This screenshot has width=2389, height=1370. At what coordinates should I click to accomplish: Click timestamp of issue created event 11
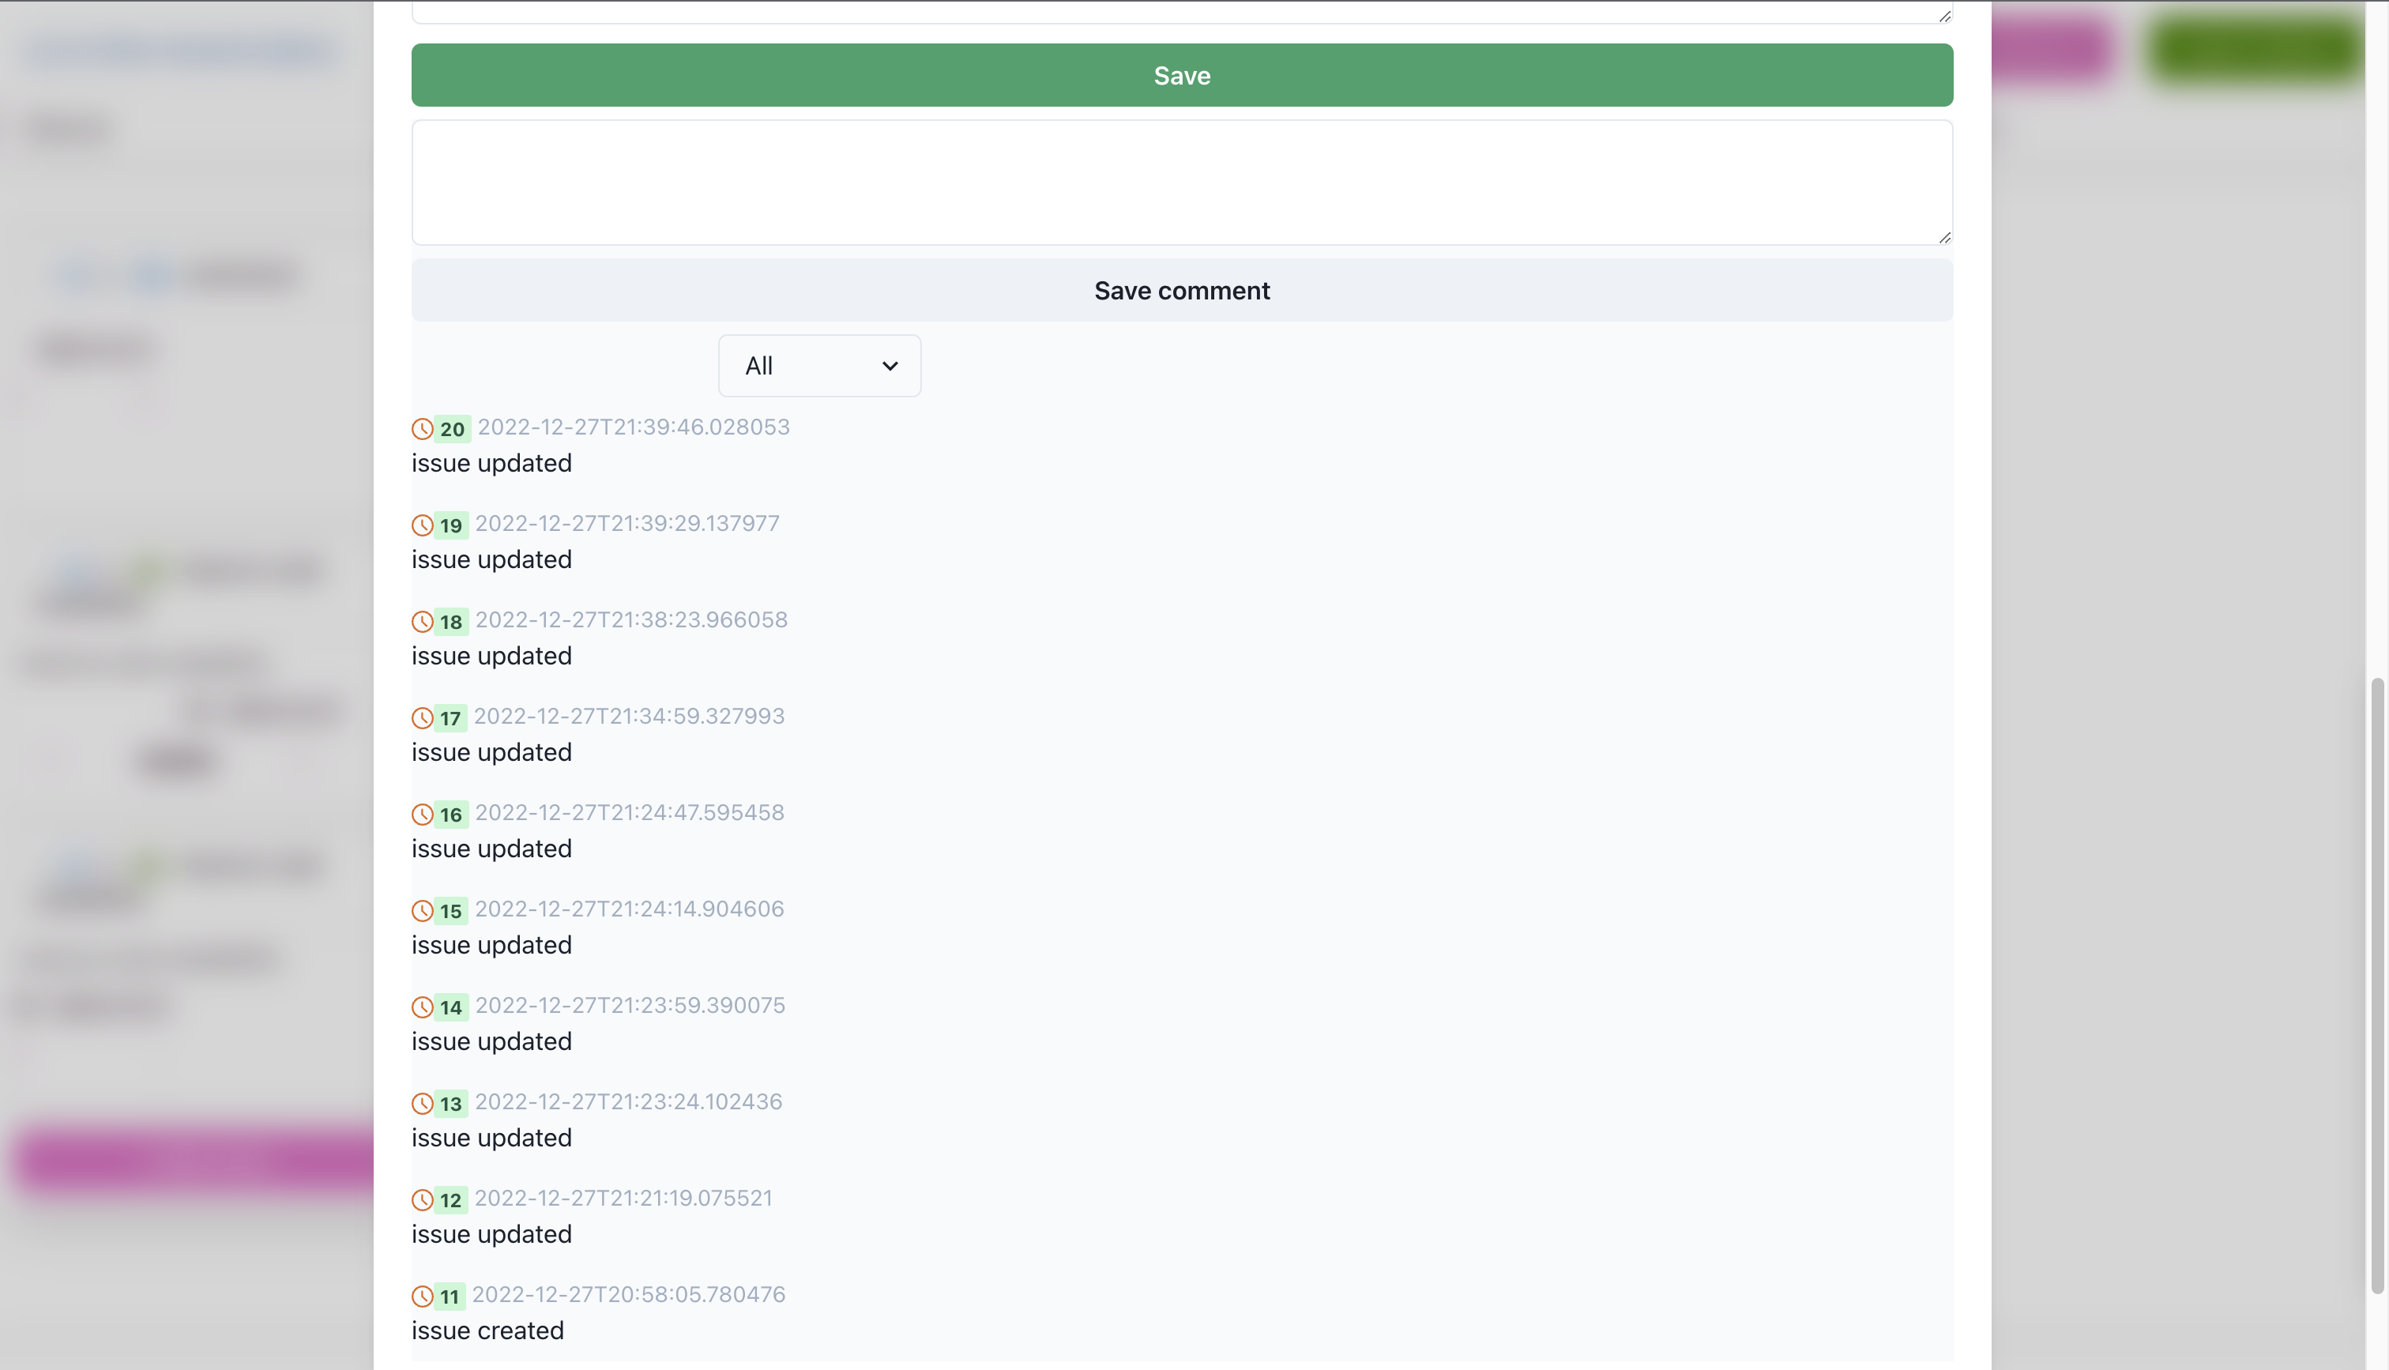click(x=628, y=1295)
